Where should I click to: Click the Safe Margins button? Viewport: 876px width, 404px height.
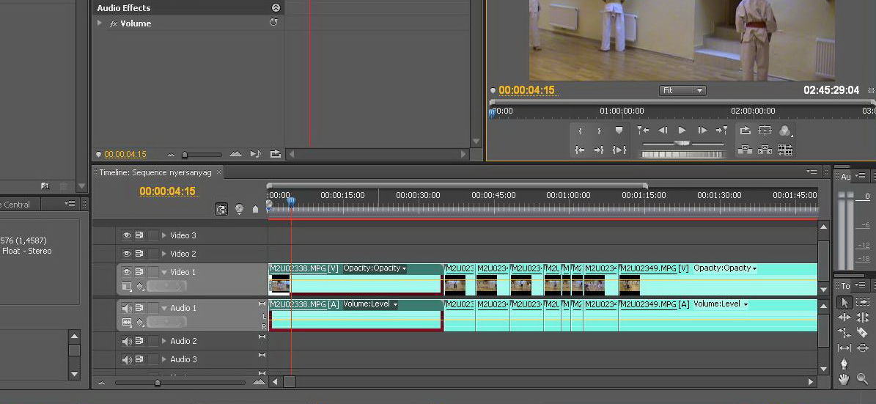765,131
